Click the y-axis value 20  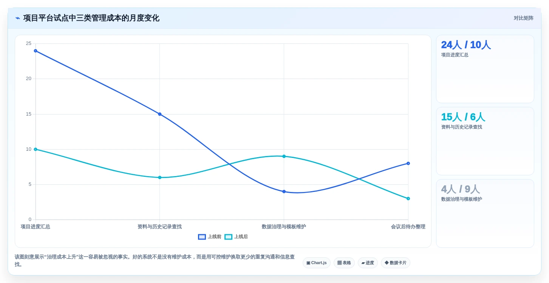pos(29,79)
